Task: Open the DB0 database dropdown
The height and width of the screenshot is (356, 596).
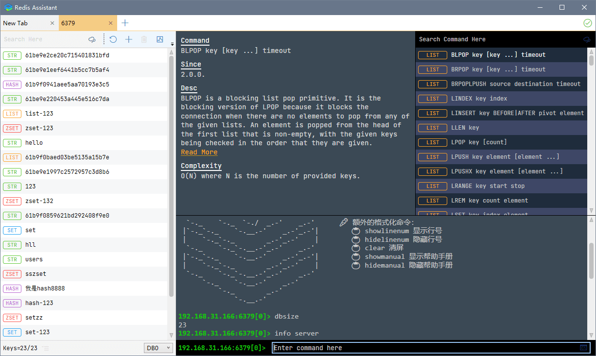Action: [x=159, y=348]
